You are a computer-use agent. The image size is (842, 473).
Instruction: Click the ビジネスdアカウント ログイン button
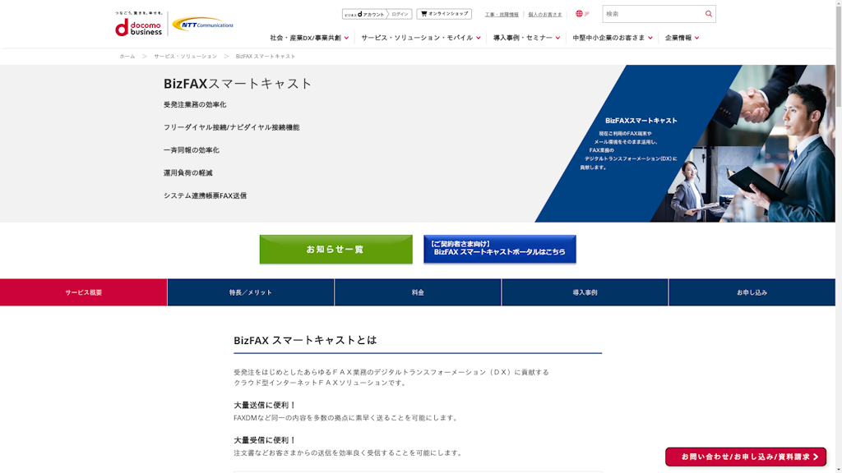(377, 14)
